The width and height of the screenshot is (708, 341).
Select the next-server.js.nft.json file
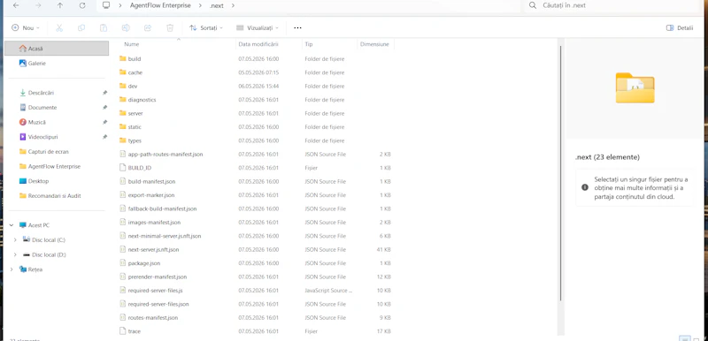153,249
